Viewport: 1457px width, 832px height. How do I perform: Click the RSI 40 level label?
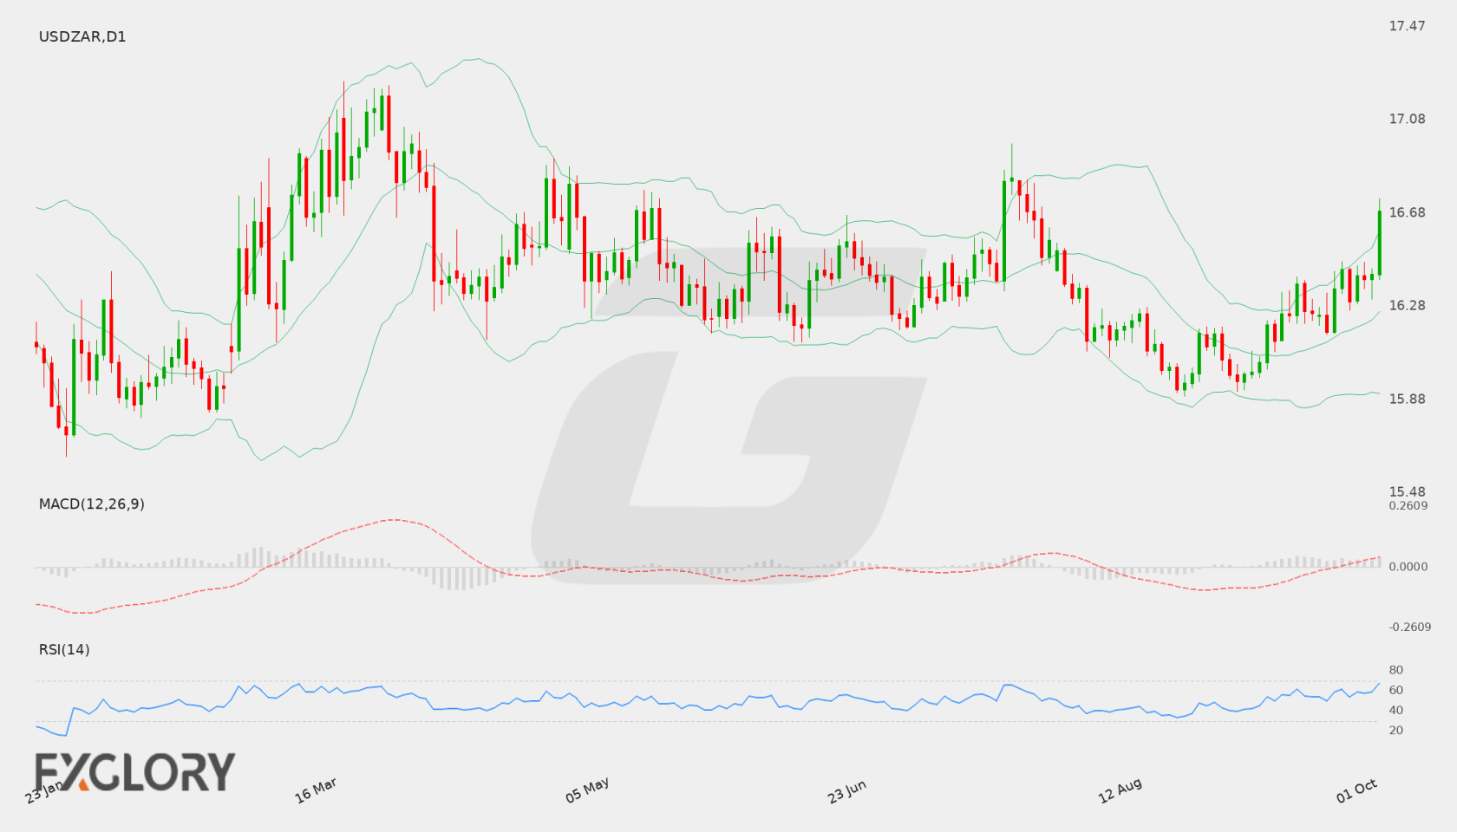pos(1396,710)
